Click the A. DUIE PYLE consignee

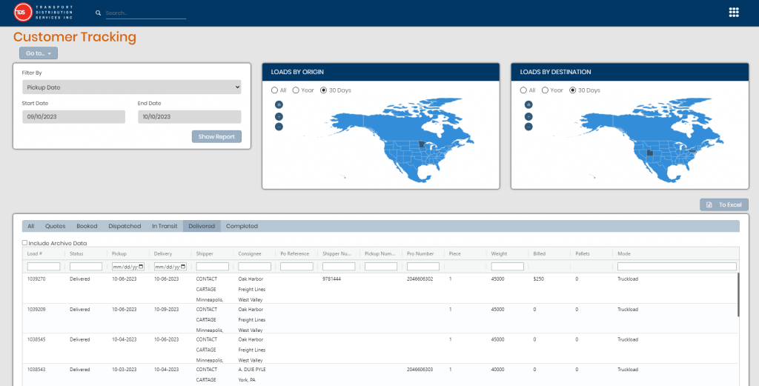click(x=252, y=370)
